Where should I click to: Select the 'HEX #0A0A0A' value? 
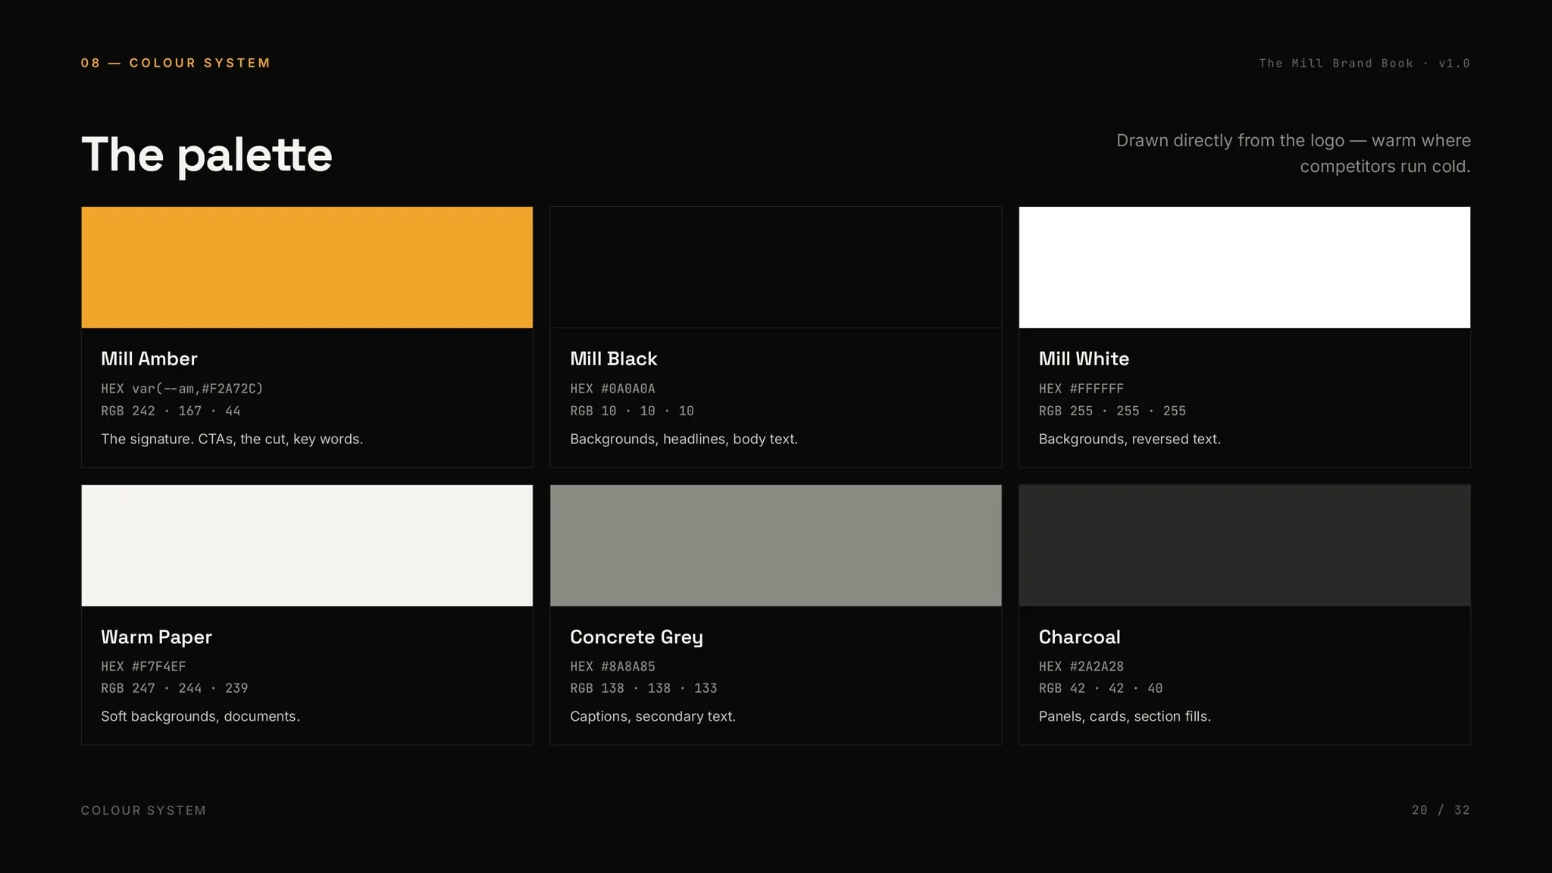coord(612,389)
